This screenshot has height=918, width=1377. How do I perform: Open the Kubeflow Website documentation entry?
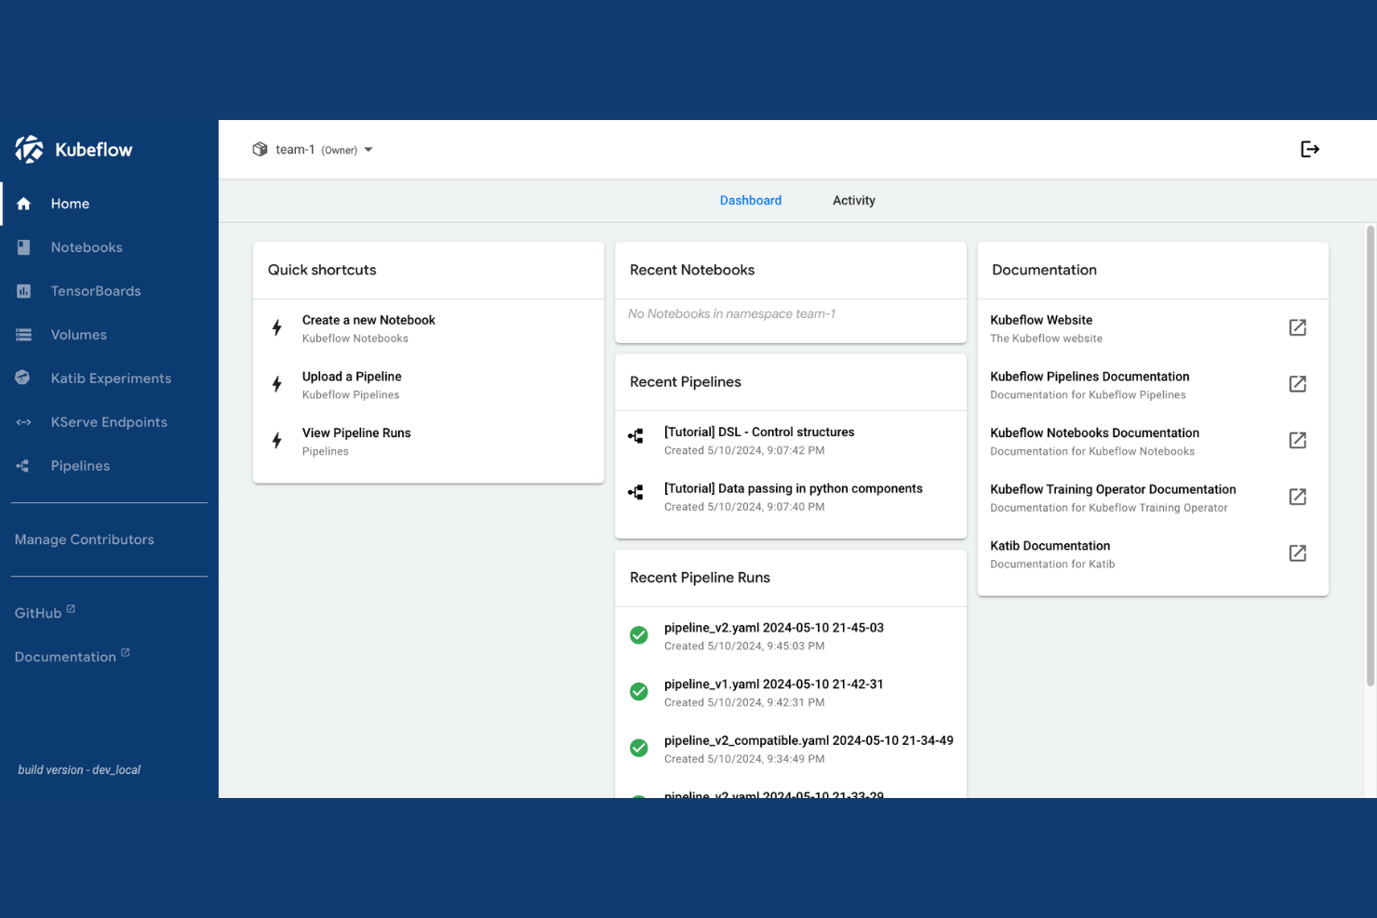tap(1153, 328)
